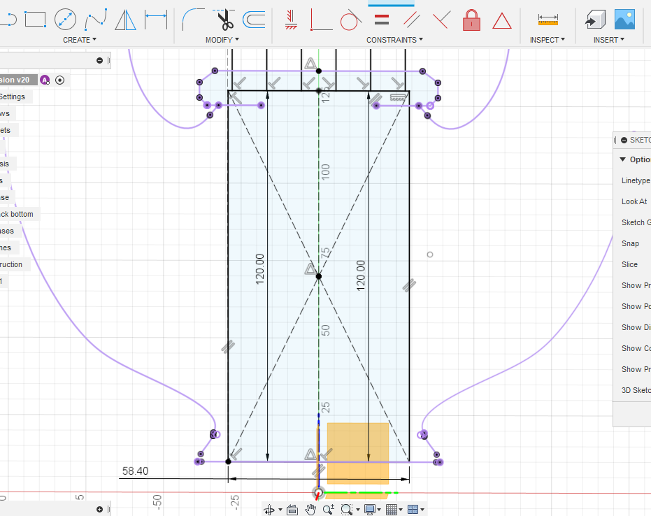Open the Display Settings dropdown arrow
651x516 pixels.
pos(379,510)
